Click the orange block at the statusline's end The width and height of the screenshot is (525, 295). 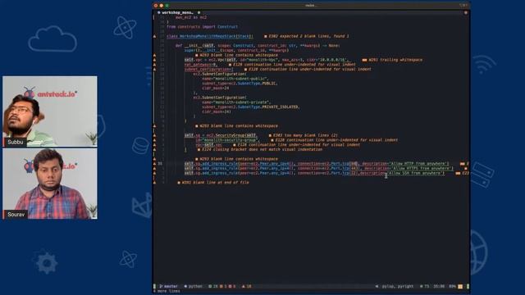tap(460, 287)
